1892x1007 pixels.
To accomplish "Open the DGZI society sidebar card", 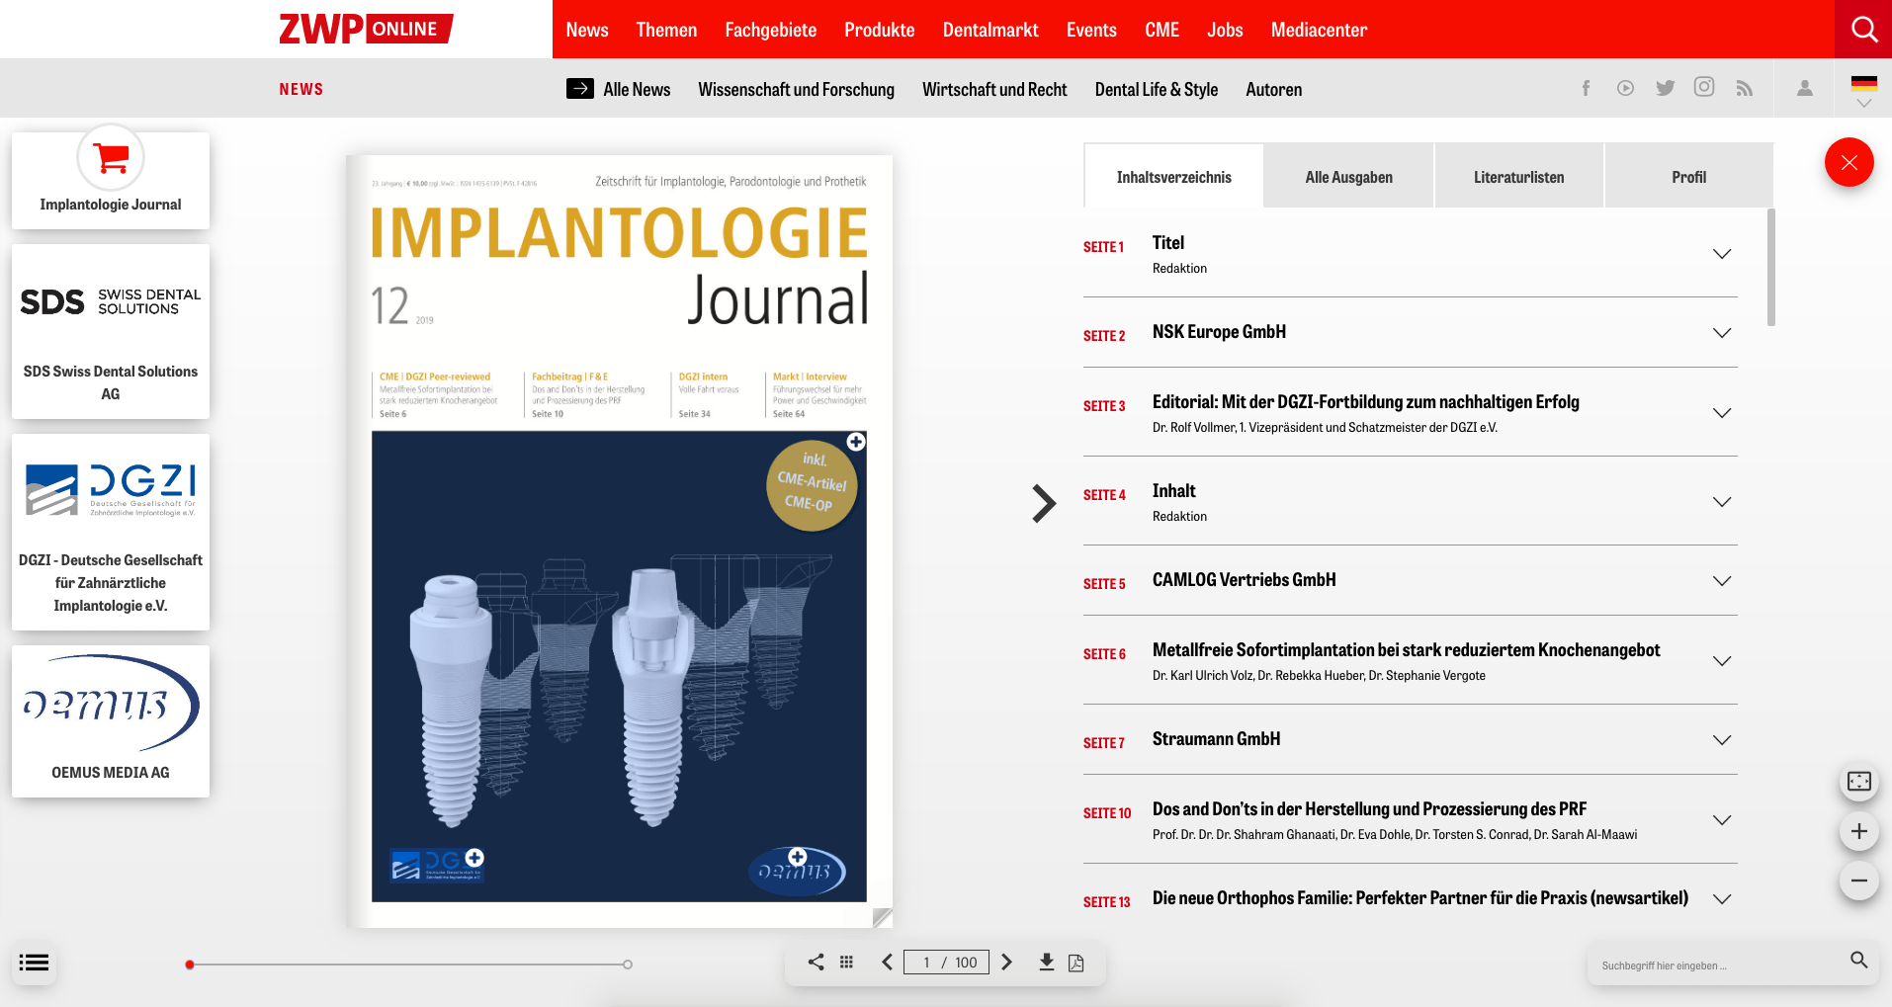I will pos(111,532).
